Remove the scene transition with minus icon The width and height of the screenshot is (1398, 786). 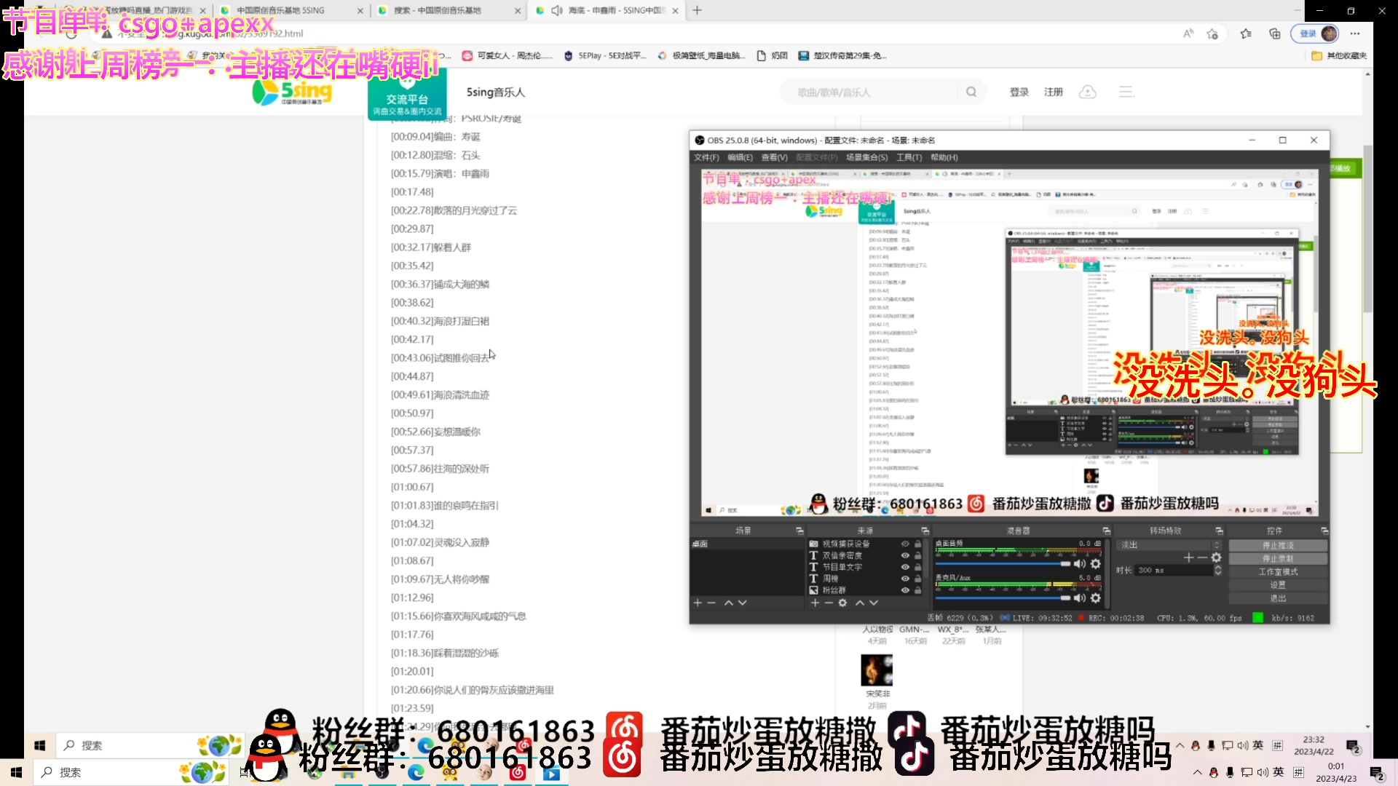[x=1202, y=557]
